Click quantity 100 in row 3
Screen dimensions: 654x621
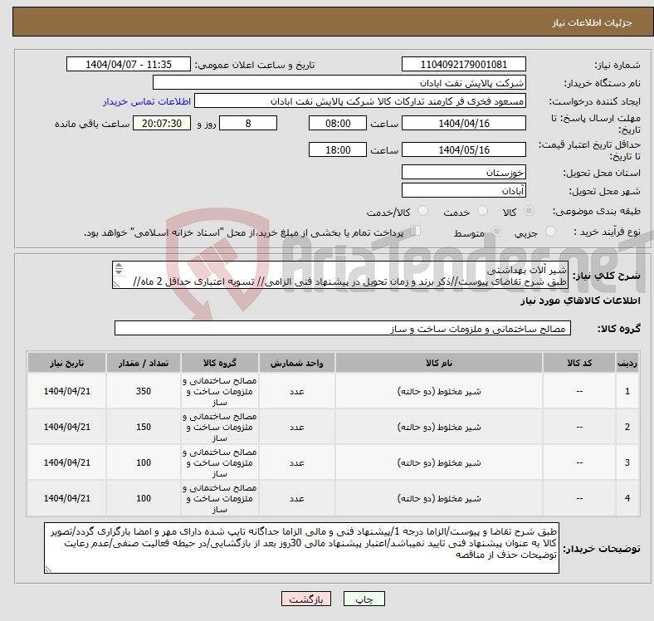144,462
